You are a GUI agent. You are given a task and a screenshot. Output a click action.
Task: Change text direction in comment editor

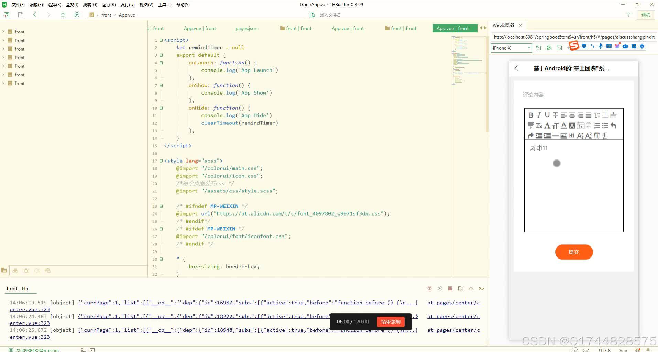605,136
